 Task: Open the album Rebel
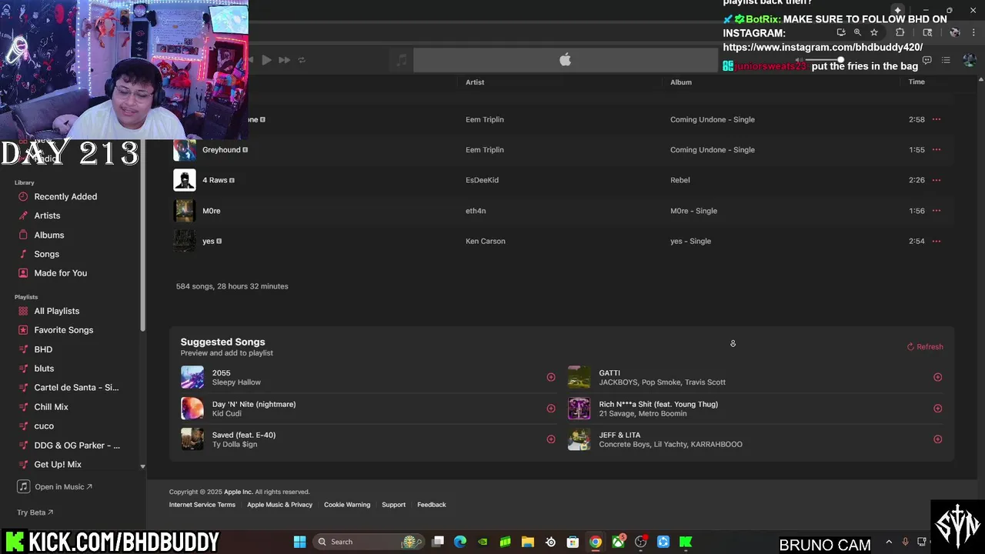coord(680,180)
